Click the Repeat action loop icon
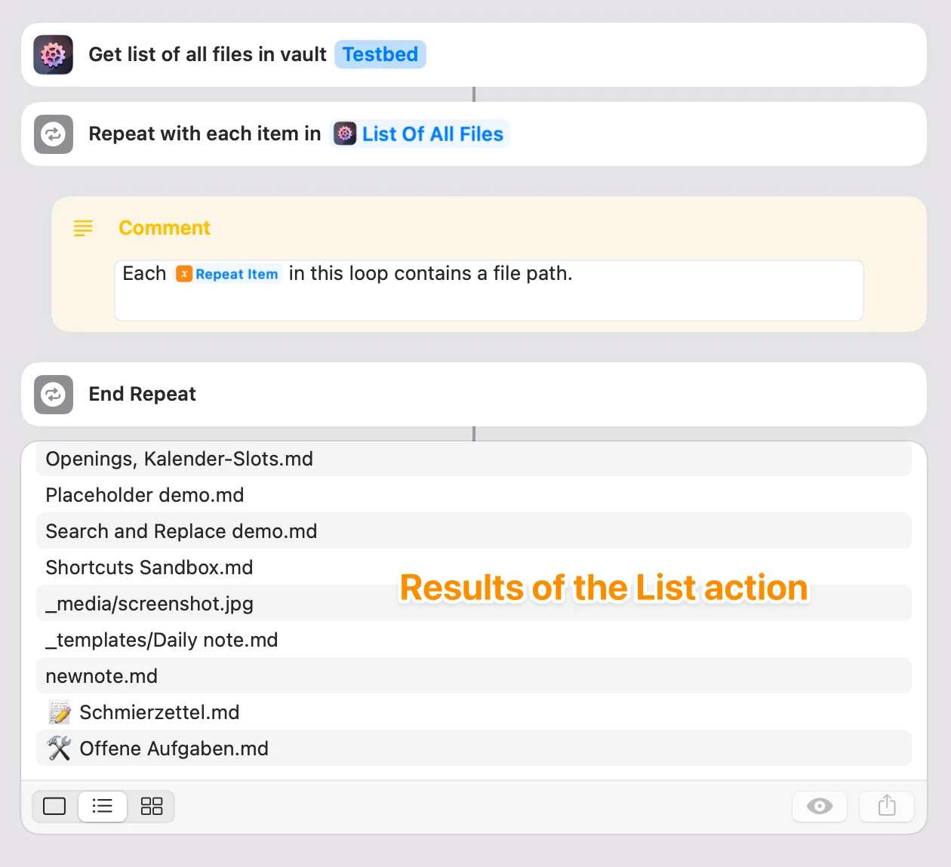The image size is (951, 867). [53, 134]
